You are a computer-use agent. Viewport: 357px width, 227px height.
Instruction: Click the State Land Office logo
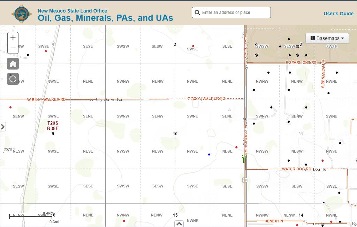point(22,14)
